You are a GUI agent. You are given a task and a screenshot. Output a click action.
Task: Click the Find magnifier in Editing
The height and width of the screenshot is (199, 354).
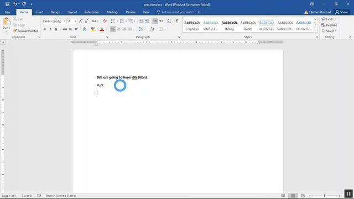[324, 19]
